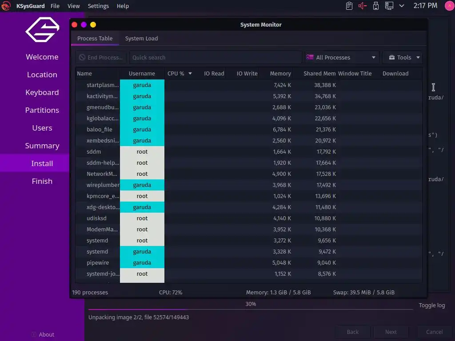Click Toggle log in the installer
Screen dimensions: 455x341
431,305
